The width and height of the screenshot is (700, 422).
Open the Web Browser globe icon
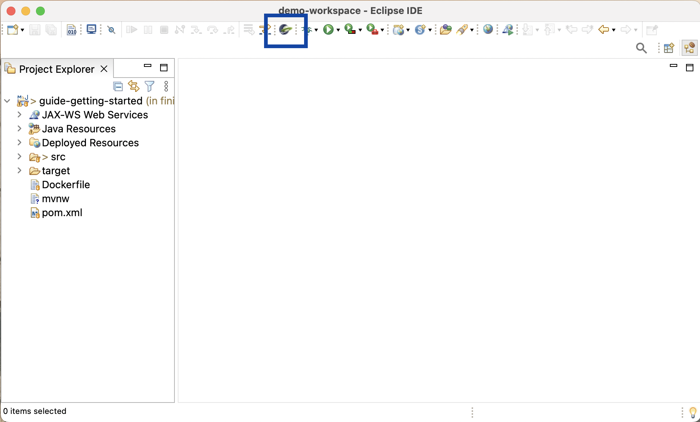[488, 29]
